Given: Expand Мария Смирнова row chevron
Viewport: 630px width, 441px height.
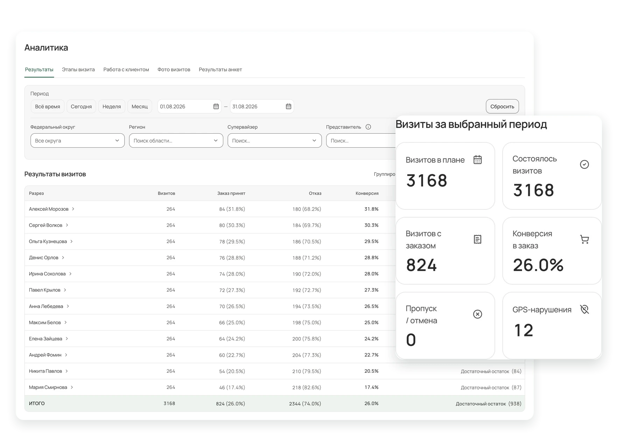Looking at the screenshot, I should point(72,387).
